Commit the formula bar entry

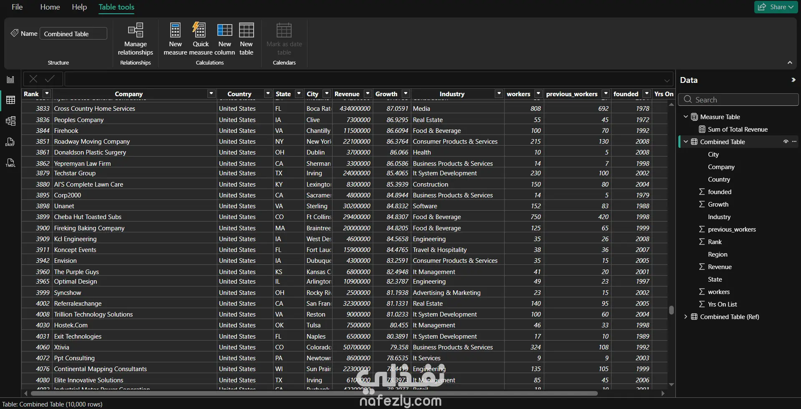(50, 79)
